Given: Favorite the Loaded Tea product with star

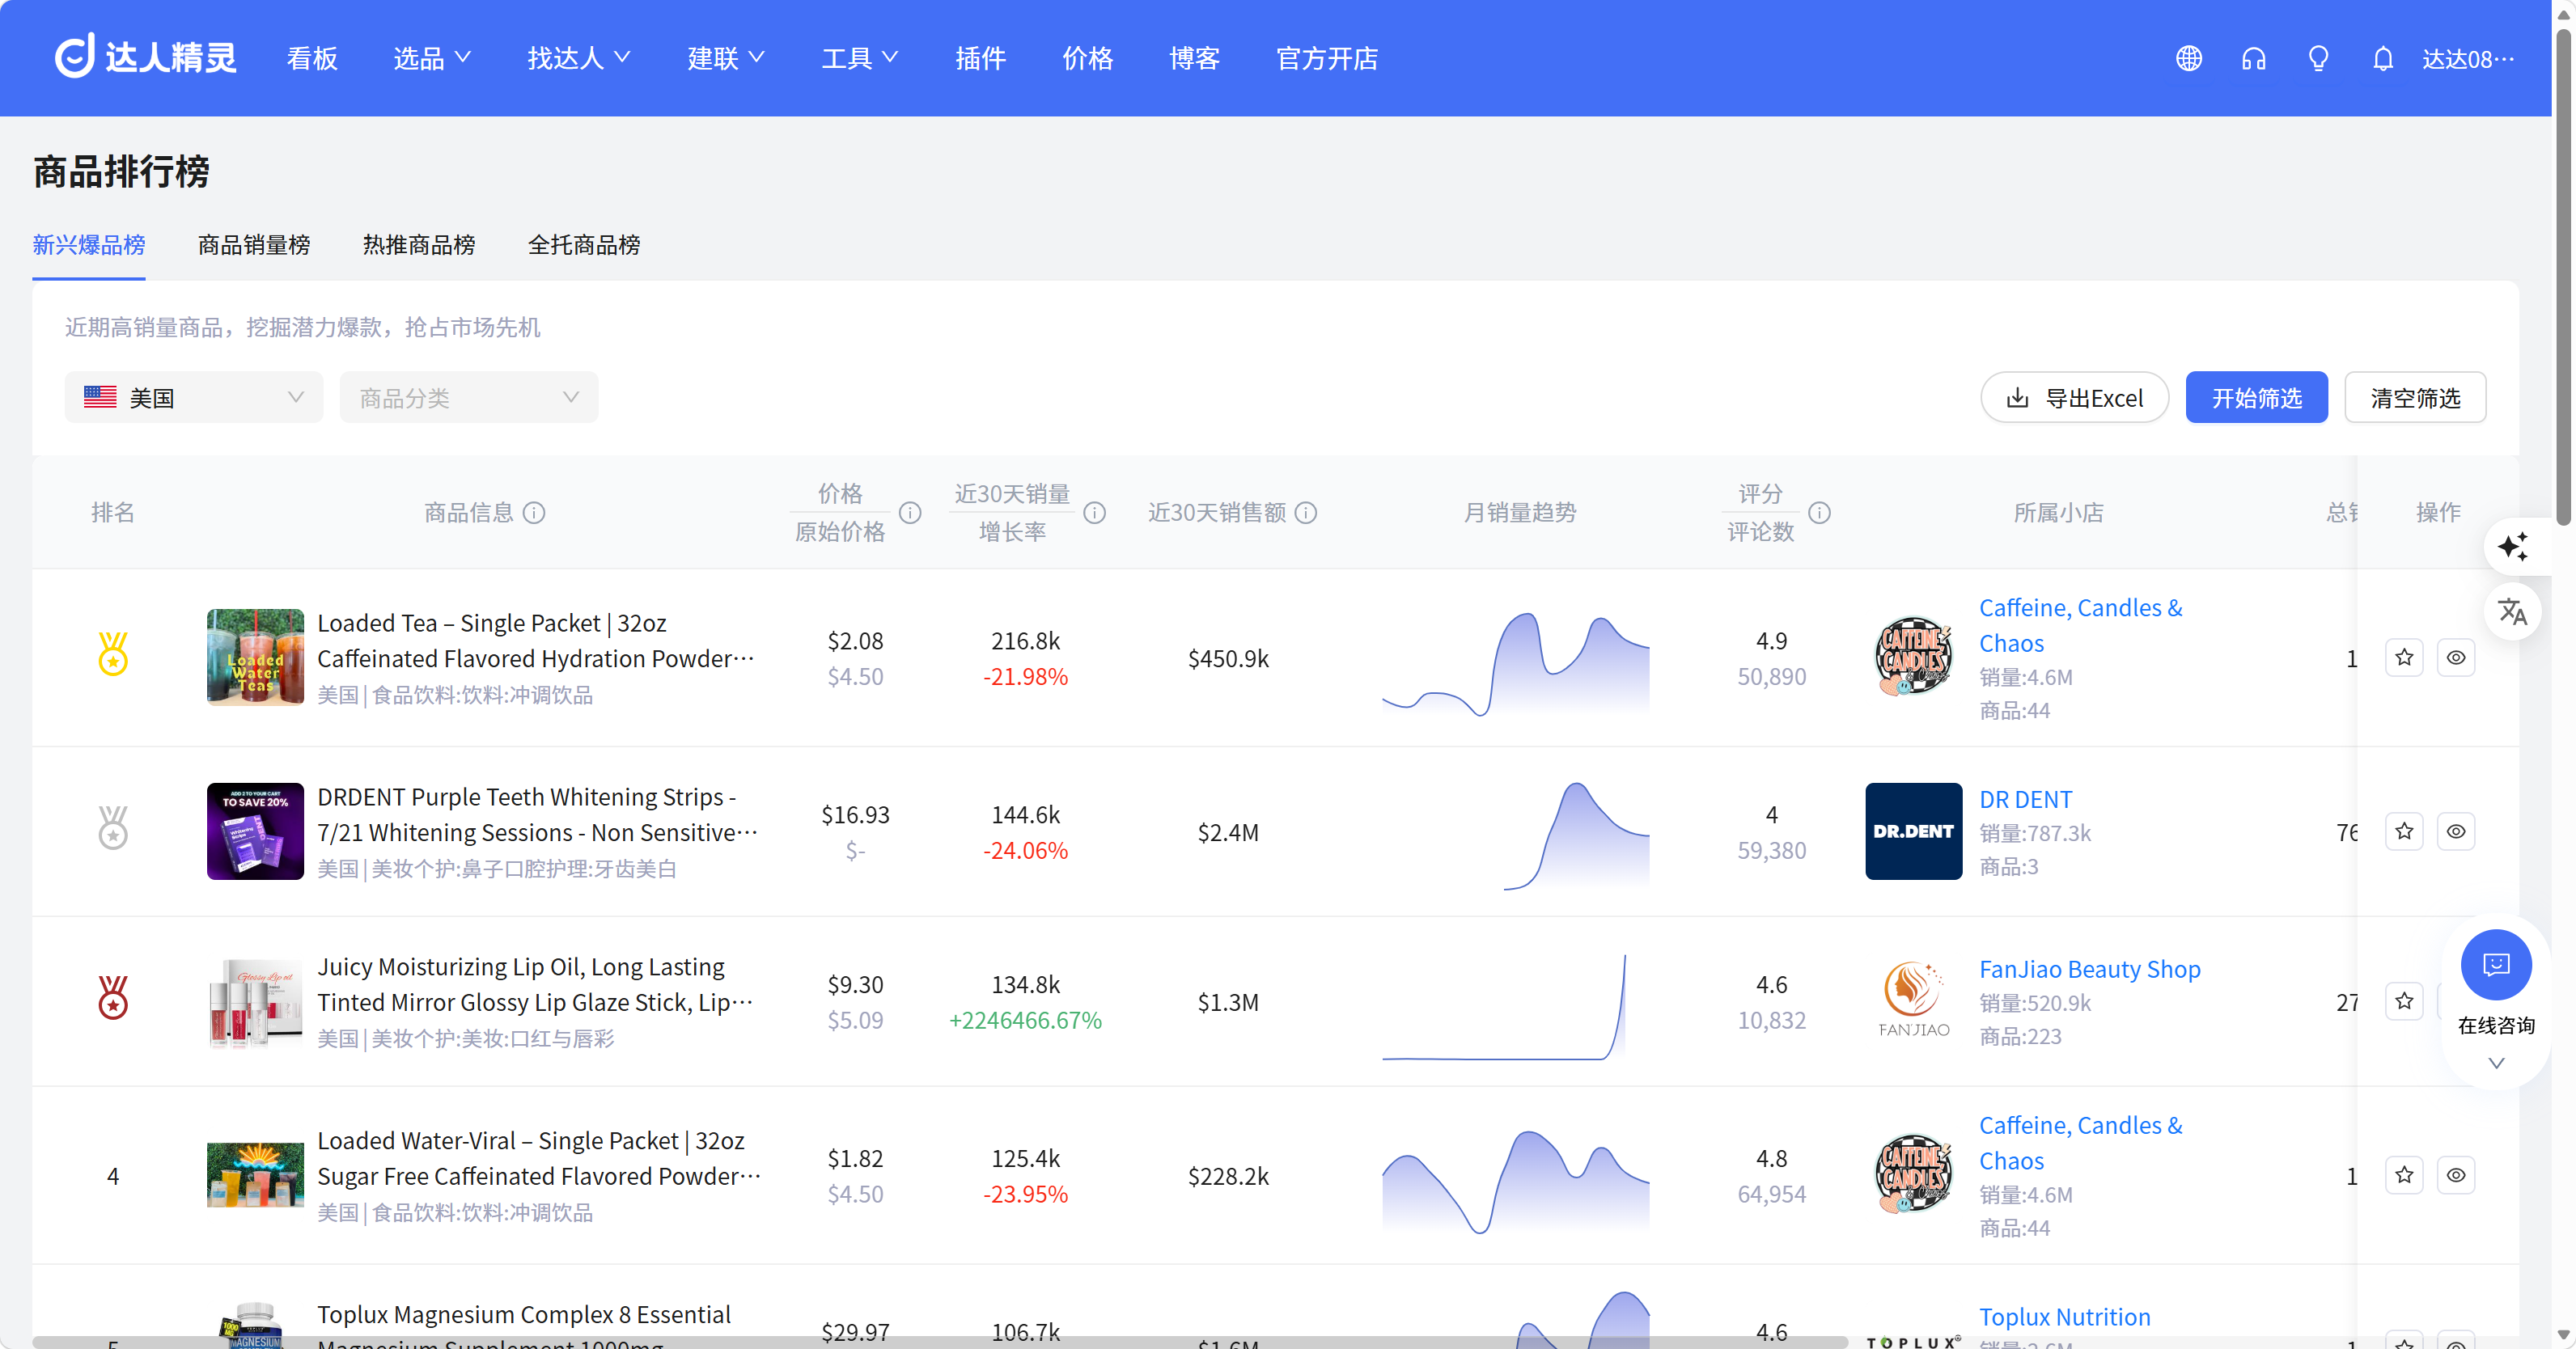Looking at the screenshot, I should click(2404, 657).
